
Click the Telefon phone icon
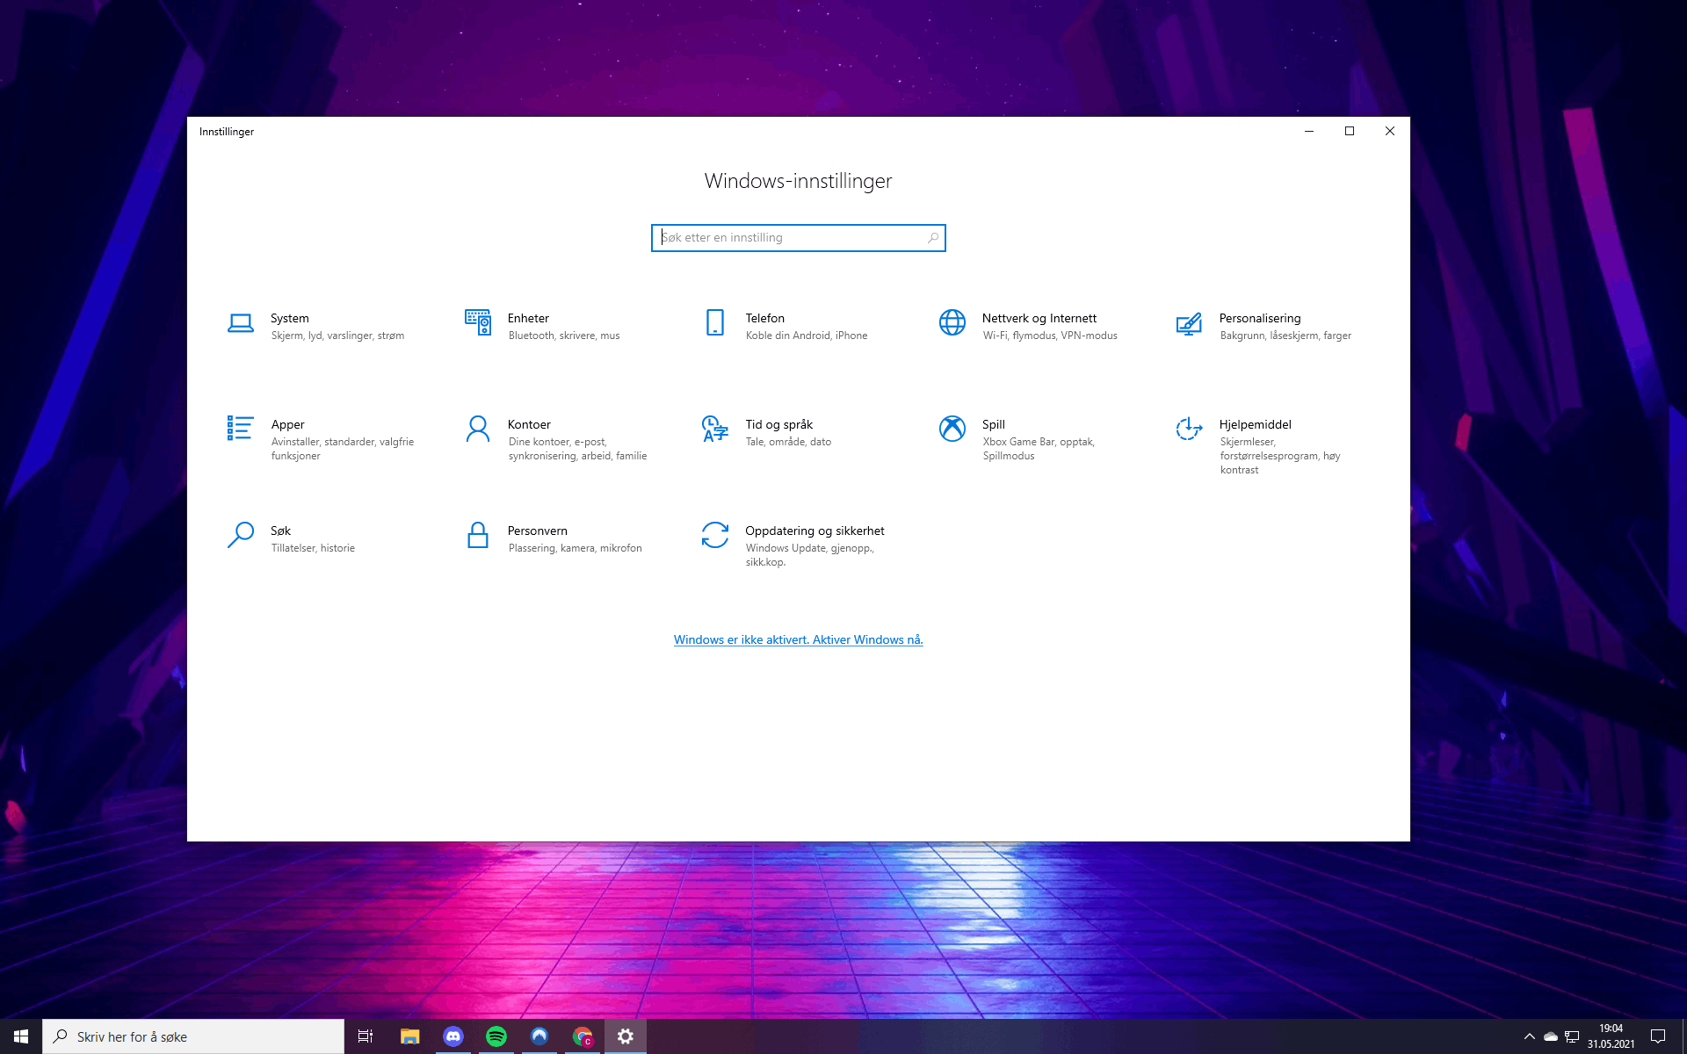pyautogui.click(x=714, y=322)
